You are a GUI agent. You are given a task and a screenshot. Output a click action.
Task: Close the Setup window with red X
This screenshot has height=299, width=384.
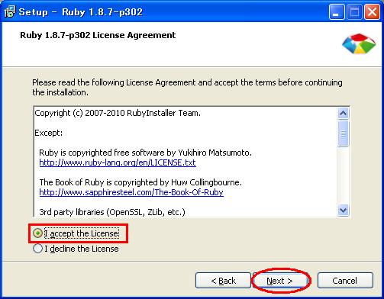click(372, 12)
